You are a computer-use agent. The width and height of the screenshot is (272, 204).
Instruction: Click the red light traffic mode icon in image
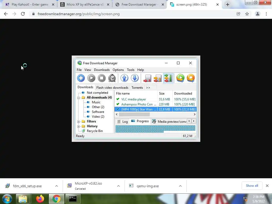point(147,78)
